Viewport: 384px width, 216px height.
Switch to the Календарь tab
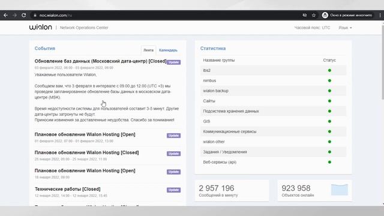click(x=168, y=50)
